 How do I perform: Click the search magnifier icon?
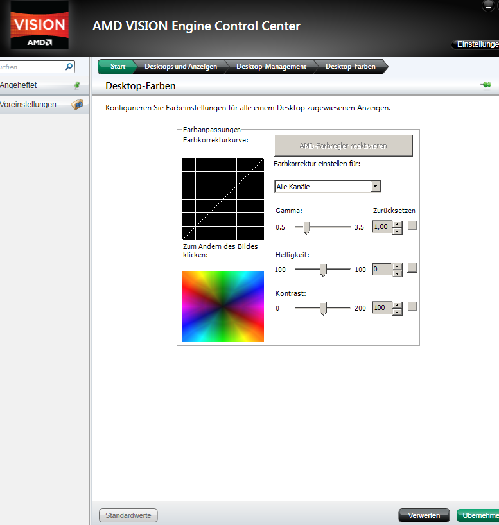pos(69,67)
